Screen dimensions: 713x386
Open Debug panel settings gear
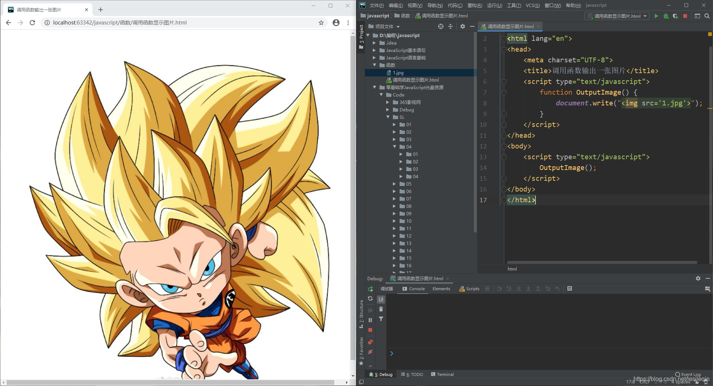pyautogui.click(x=698, y=278)
